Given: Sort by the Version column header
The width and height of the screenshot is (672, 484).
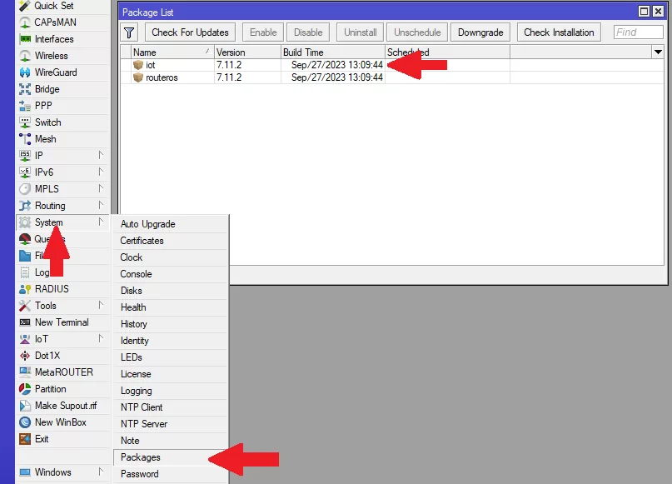Looking at the screenshot, I should (247, 52).
